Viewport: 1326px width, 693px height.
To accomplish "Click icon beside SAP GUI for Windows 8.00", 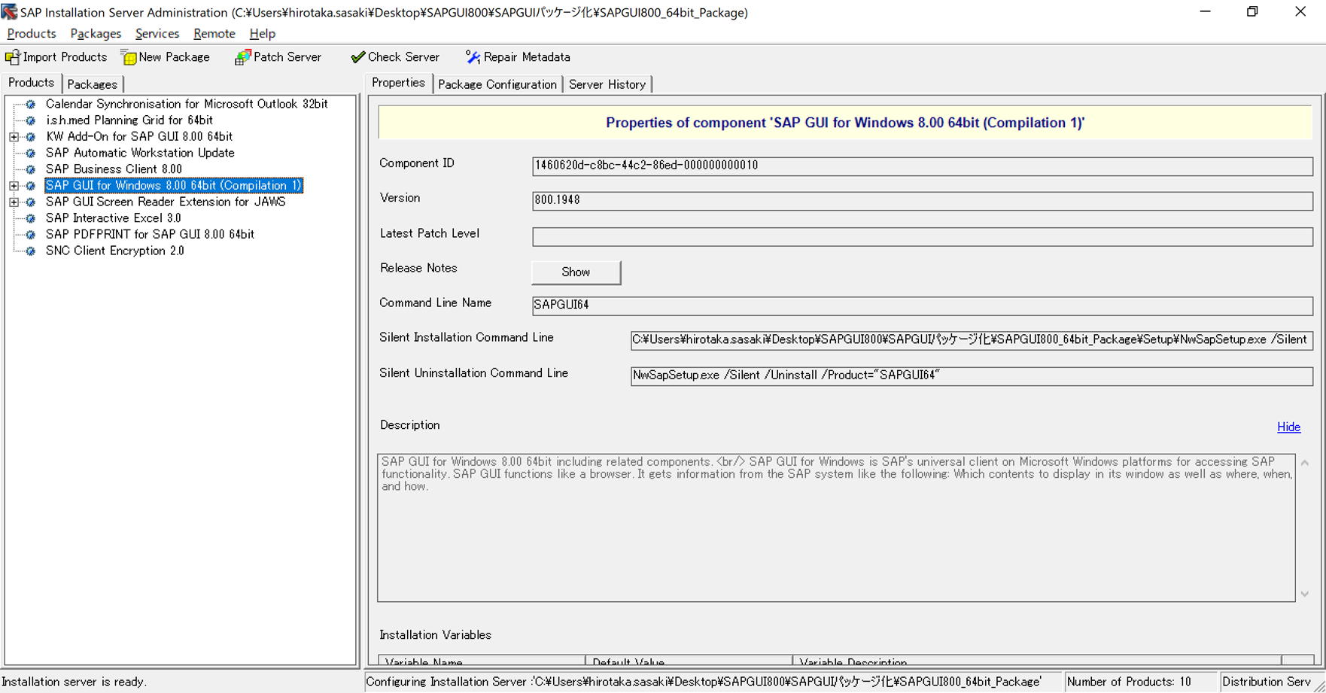I will (31, 186).
